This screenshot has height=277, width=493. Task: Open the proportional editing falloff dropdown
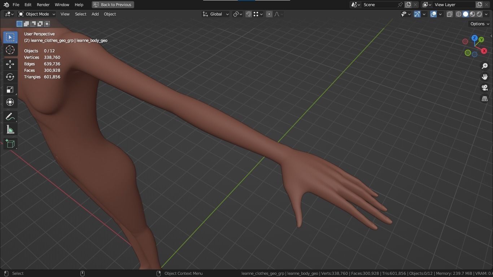point(279,14)
